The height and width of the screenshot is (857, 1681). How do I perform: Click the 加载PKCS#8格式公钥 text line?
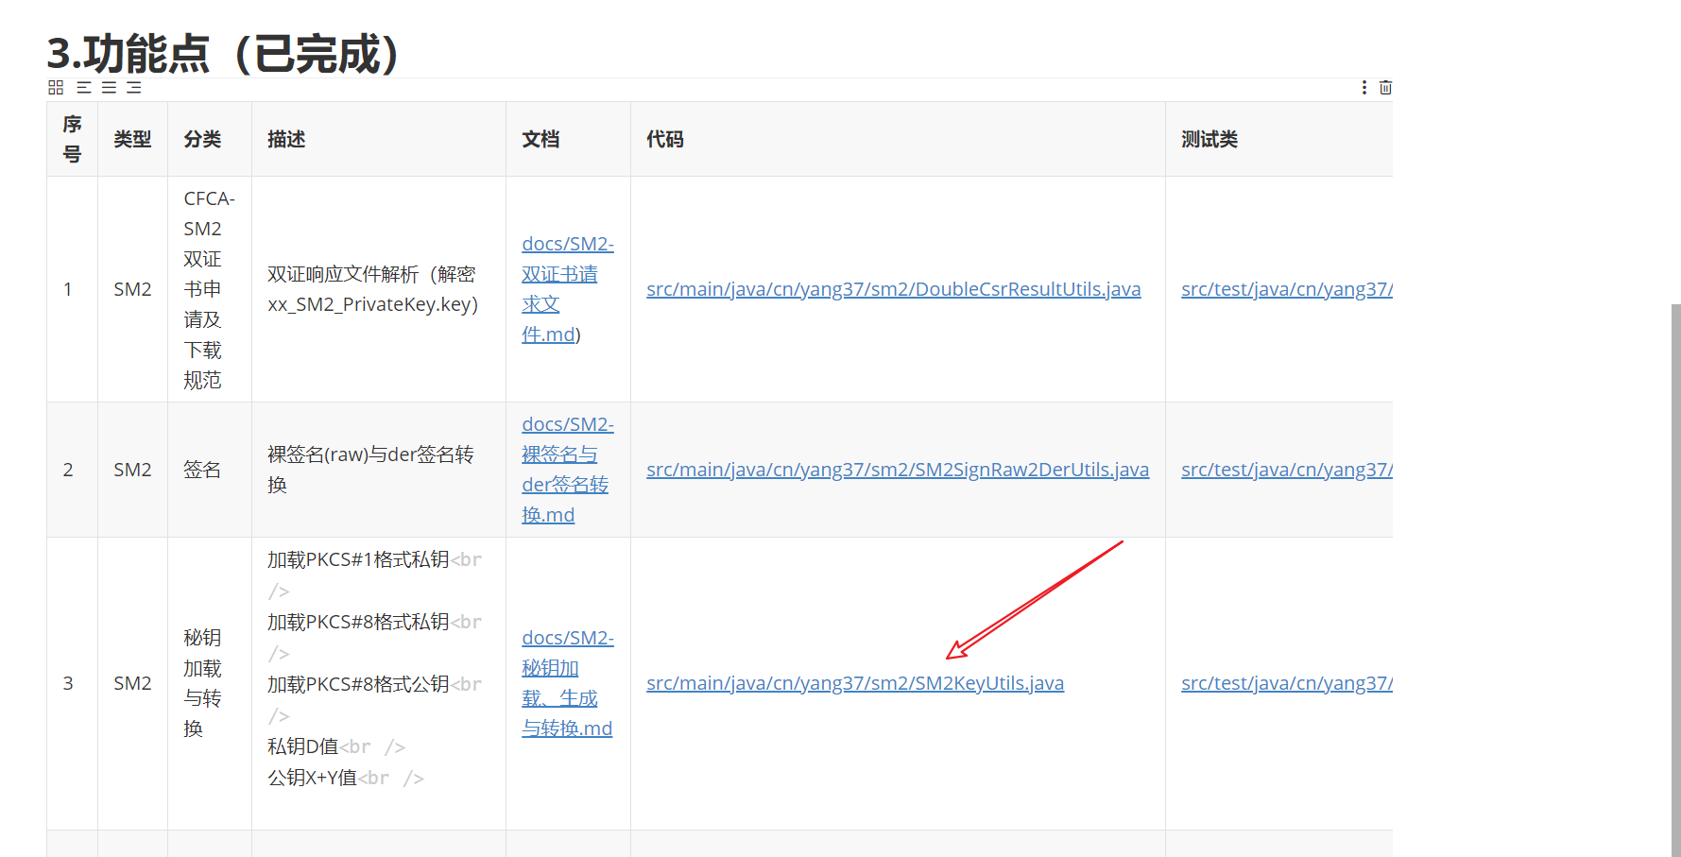coord(358,684)
